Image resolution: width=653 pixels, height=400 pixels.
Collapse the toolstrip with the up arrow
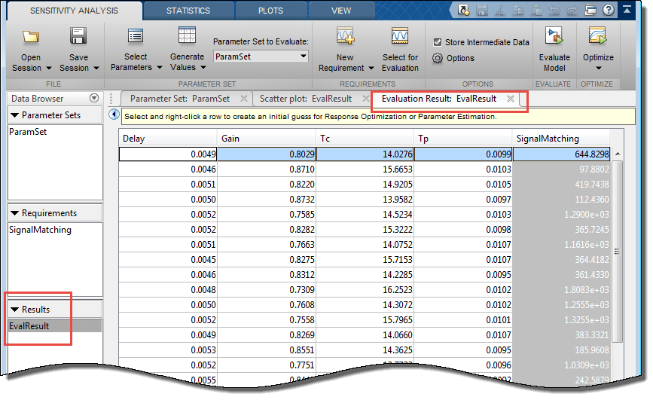pyautogui.click(x=627, y=10)
